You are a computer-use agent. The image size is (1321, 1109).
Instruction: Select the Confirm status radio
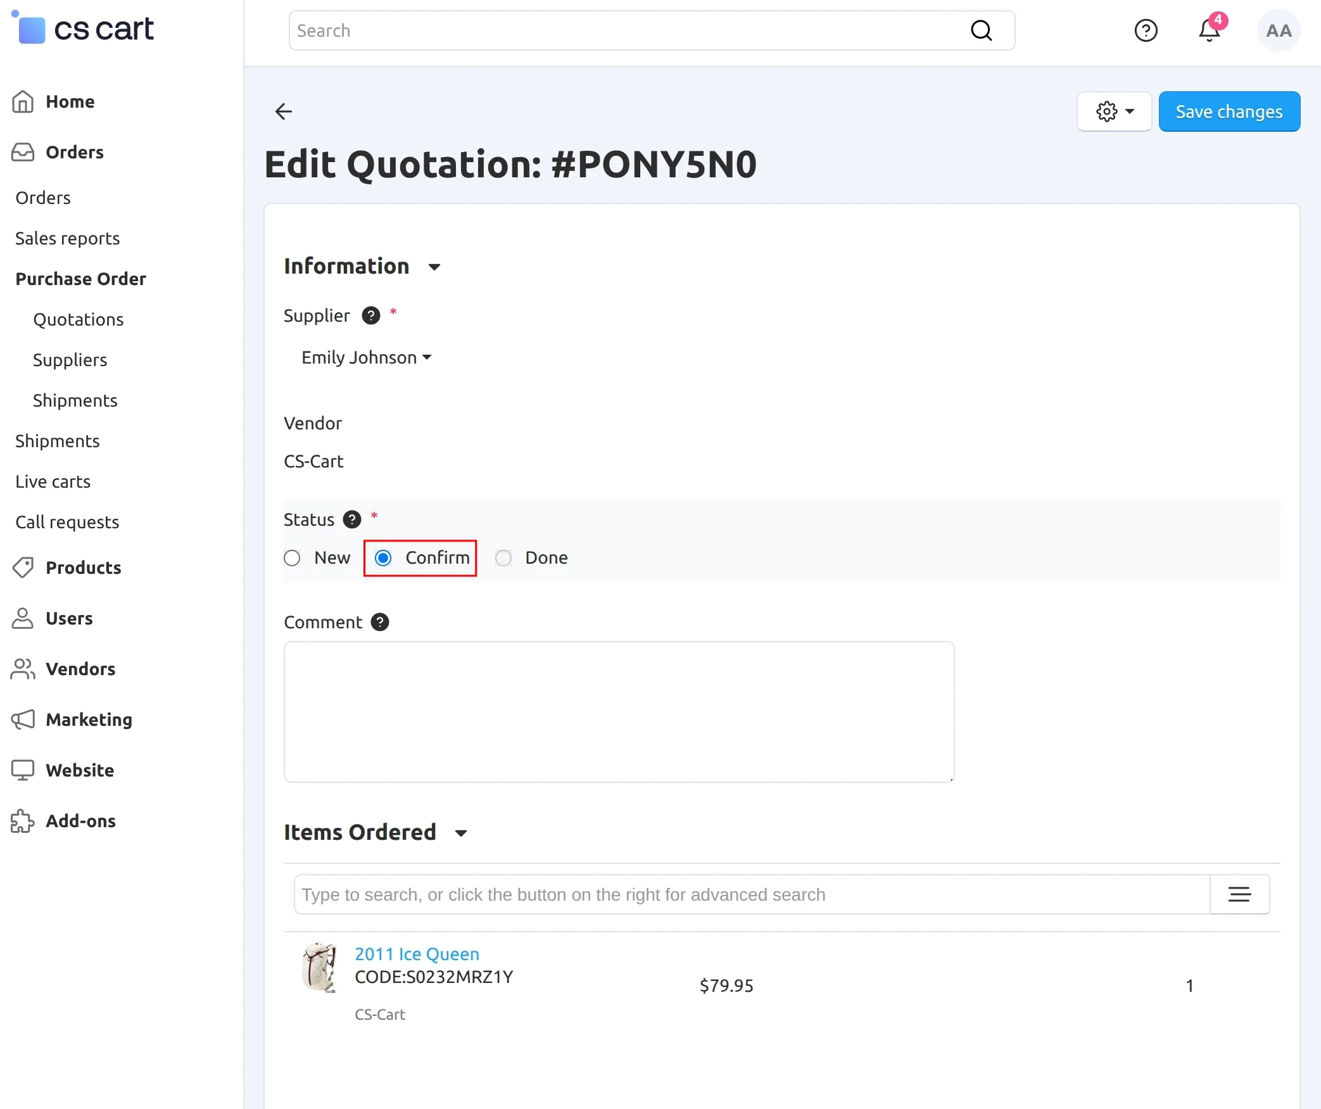383,558
